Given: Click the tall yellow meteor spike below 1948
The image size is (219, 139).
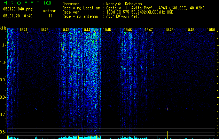Looking at the screenshot, I should (167, 135).
